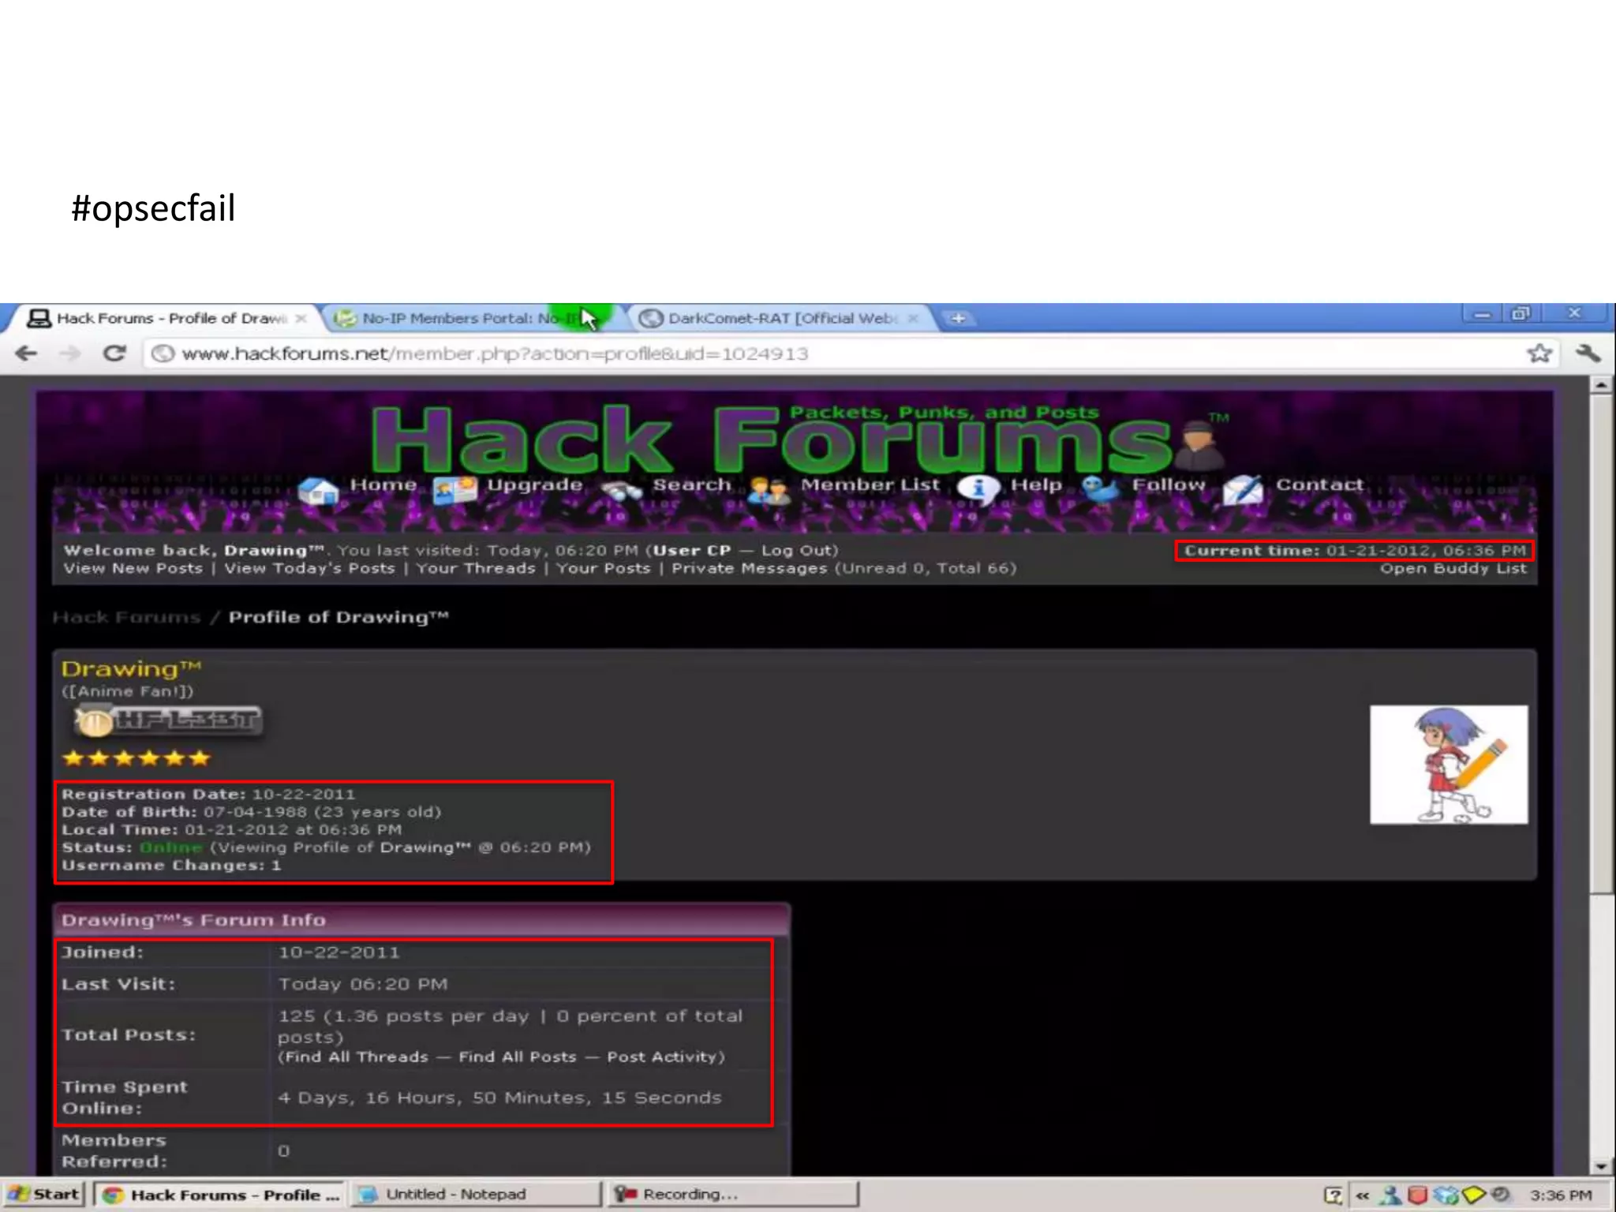This screenshot has width=1616, height=1212.
Task: Click the Hack Forums breadcrumb link
Action: [126, 617]
